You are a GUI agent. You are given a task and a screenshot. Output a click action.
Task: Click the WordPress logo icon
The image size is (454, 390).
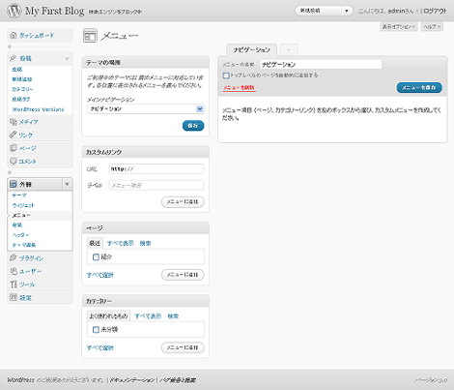tap(14, 11)
